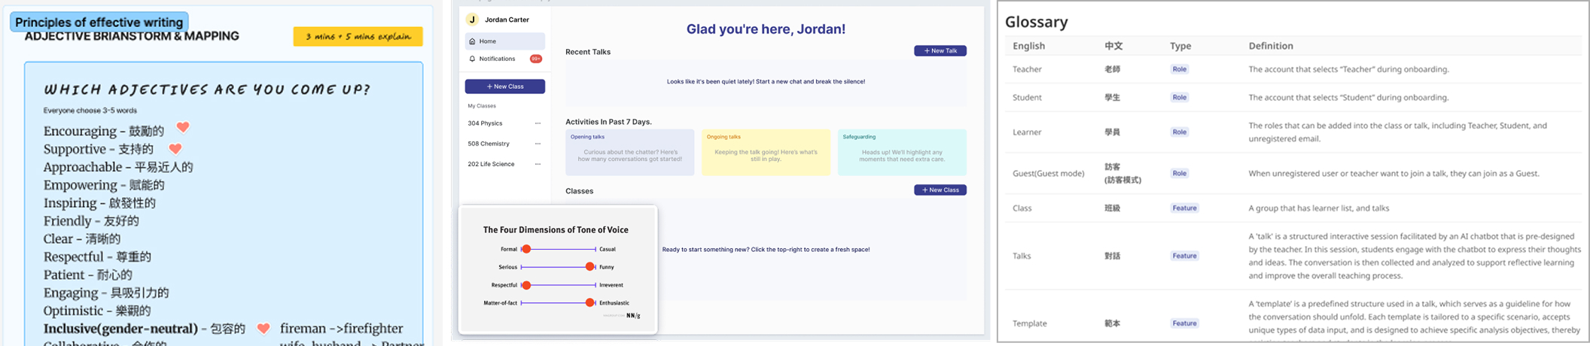Click the Formal–Casual slider handle
This screenshot has height=346, width=1590.
527,249
